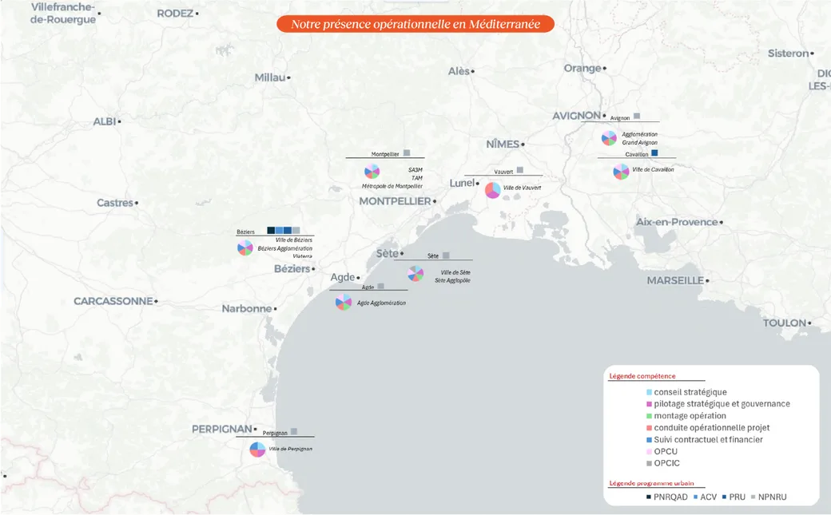
Task: Click the Castres city label on map
Action: [114, 202]
